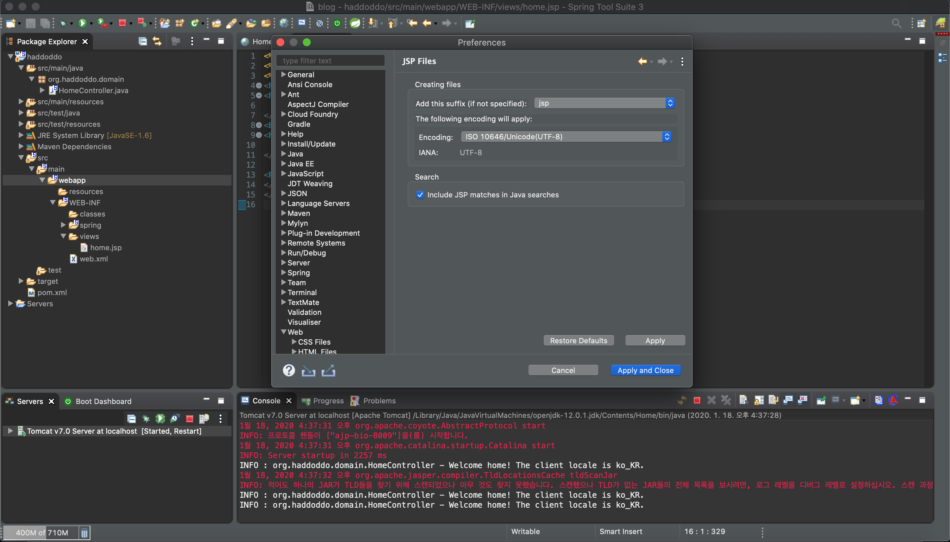
Task: Collapse the Web preferences tree node
Action: pyautogui.click(x=284, y=332)
